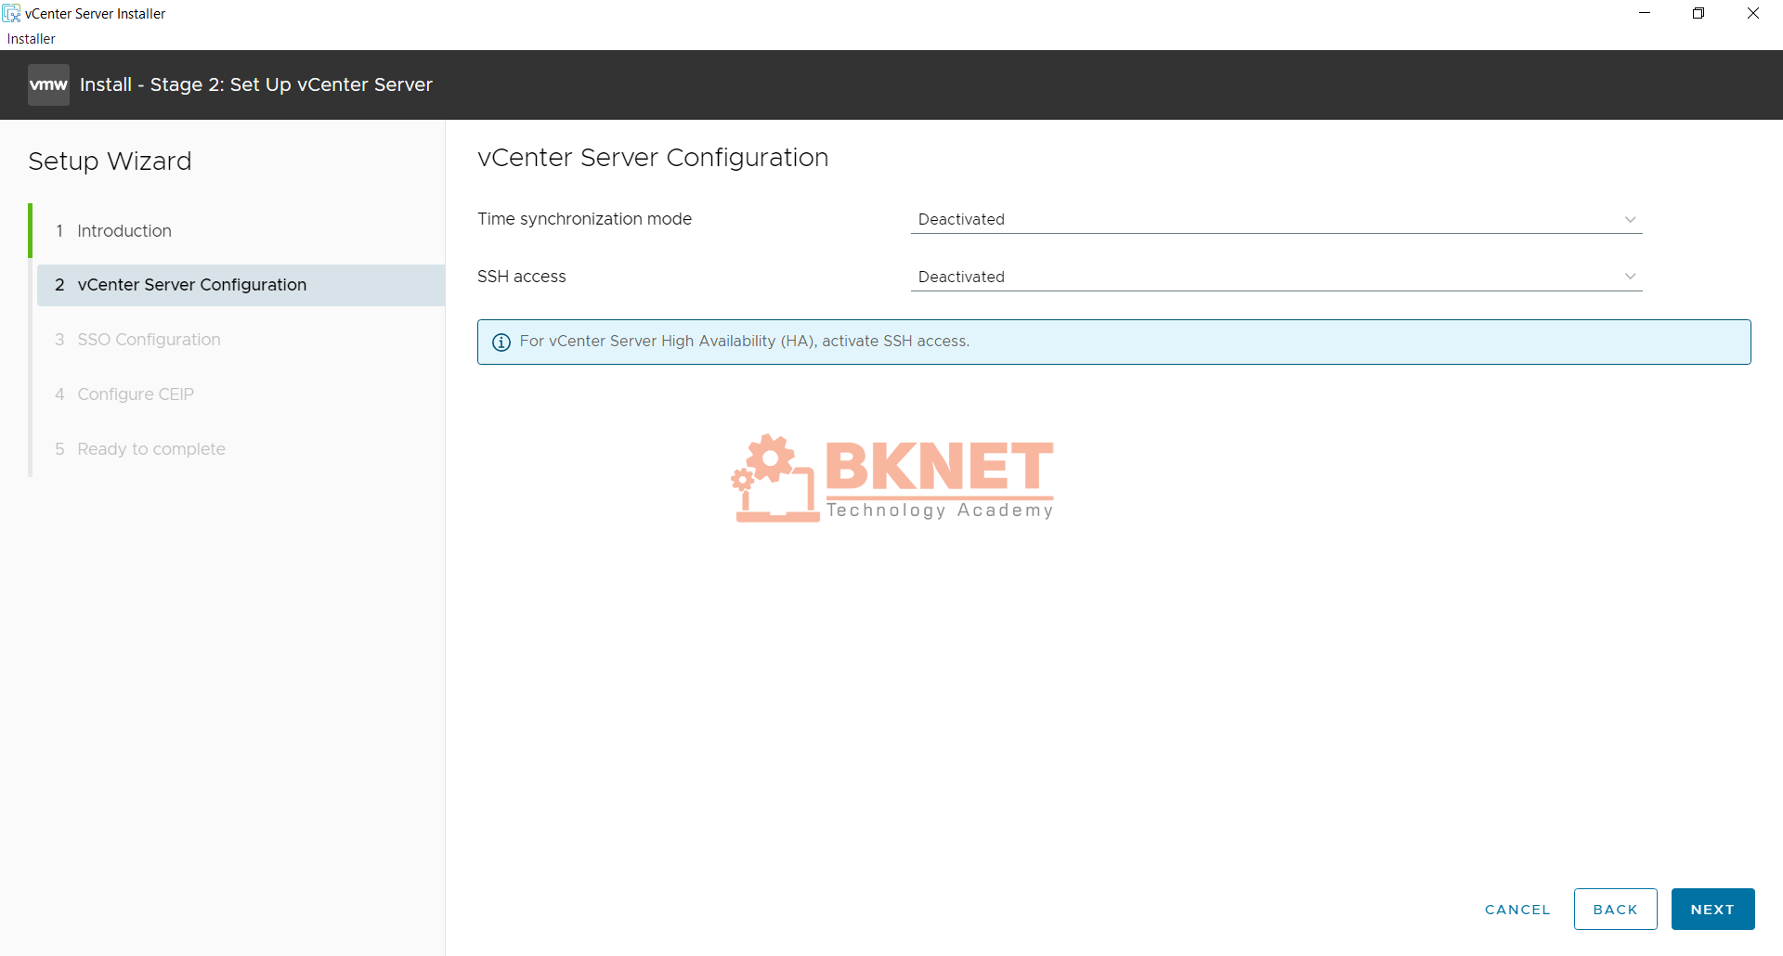The width and height of the screenshot is (1783, 956).
Task: Click the Deactivated time sync value
Action: coord(961,219)
